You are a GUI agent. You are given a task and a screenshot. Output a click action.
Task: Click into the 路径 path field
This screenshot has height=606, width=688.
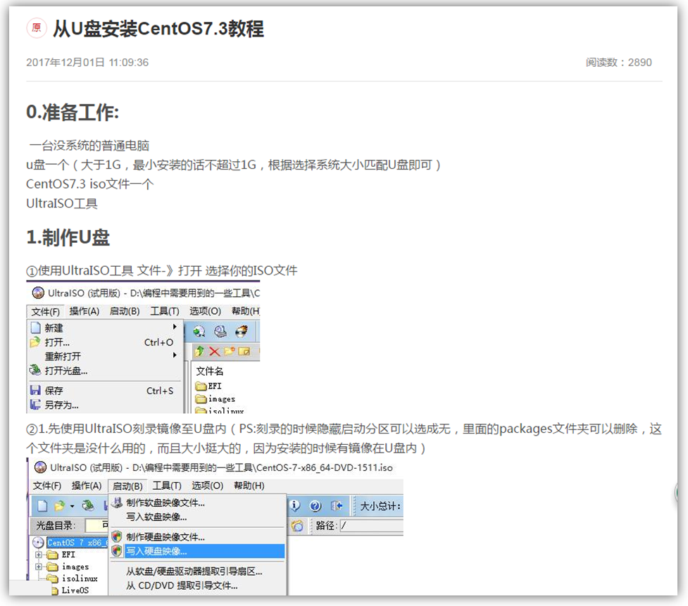click(x=371, y=525)
